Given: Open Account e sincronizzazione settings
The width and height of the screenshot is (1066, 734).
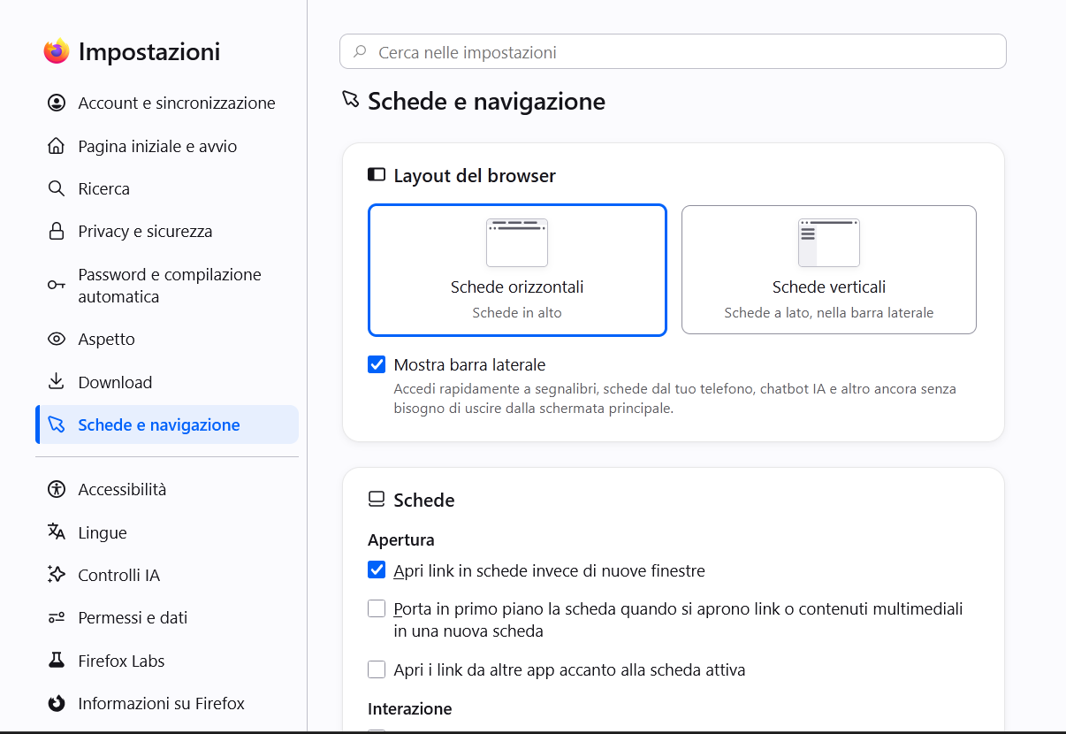Looking at the screenshot, I should click(x=167, y=103).
